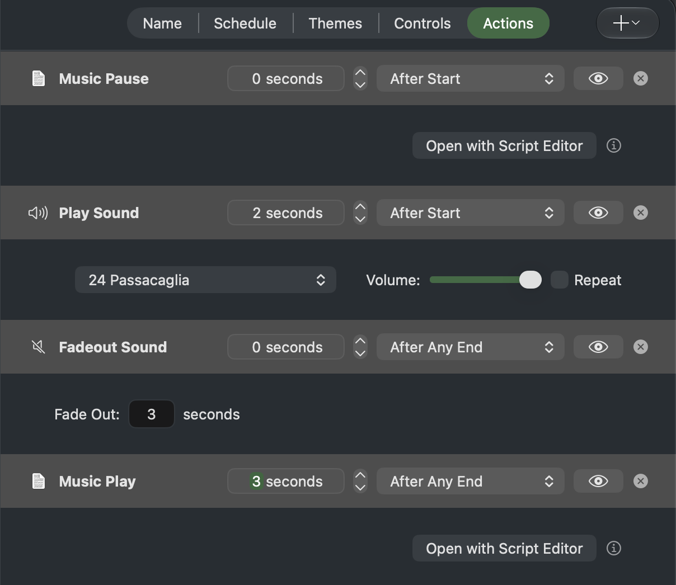This screenshot has height=585, width=676.
Task: Remove the Play Sound action
Action: pos(641,213)
